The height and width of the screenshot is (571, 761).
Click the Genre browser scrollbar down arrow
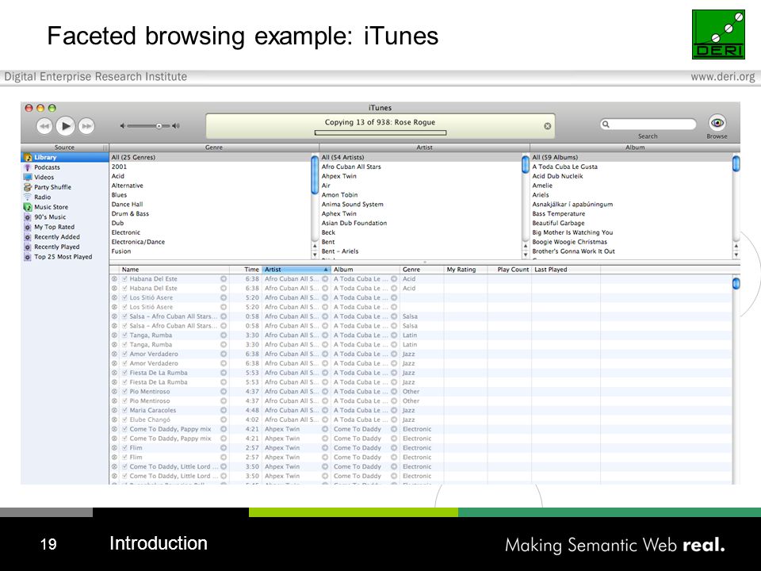coord(315,255)
